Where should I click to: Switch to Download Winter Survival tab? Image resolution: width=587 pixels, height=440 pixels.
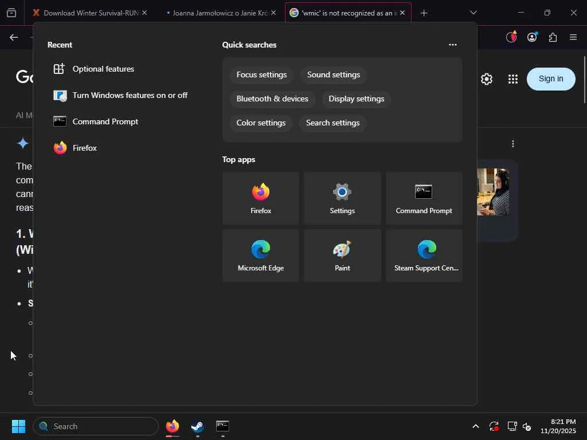pyautogui.click(x=90, y=13)
